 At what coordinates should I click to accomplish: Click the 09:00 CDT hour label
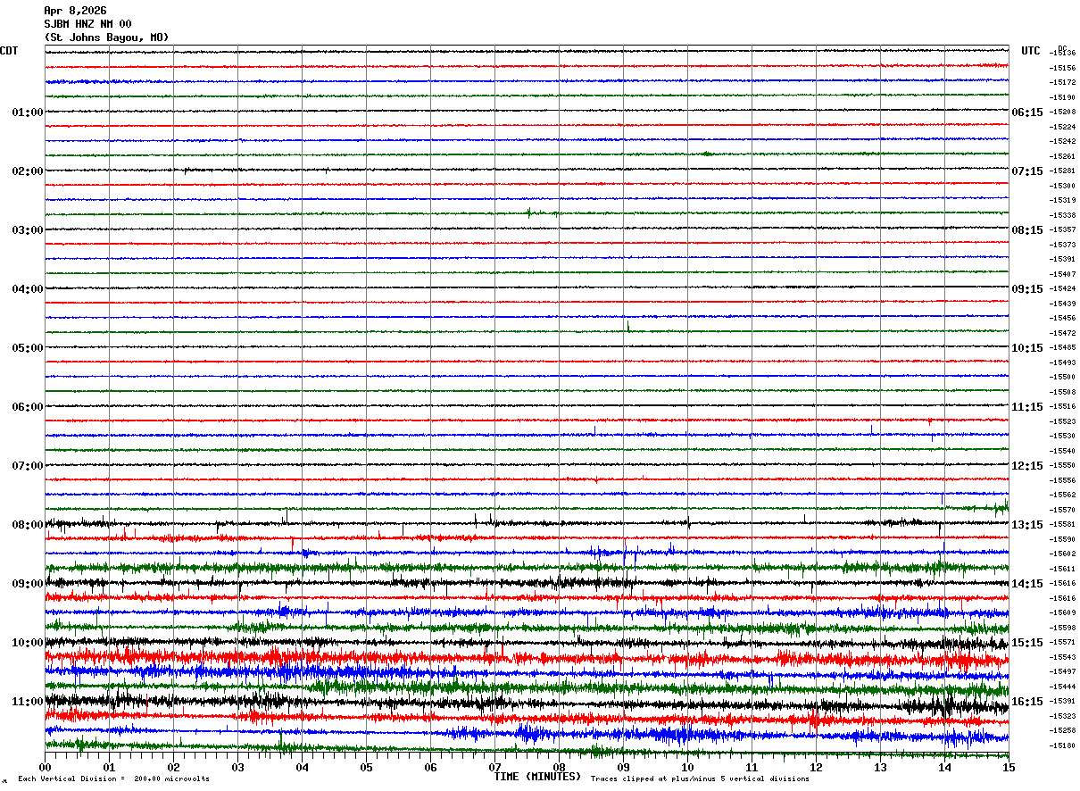point(28,584)
